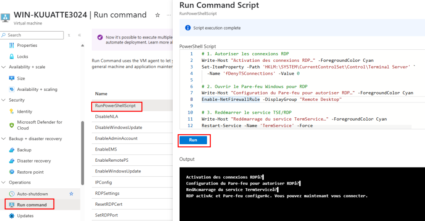
Task: Click the sidebar vertical scrollbar thumb
Action: (83, 153)
